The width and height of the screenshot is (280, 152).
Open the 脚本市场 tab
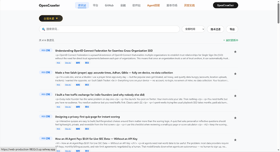(x=172, y=5)
